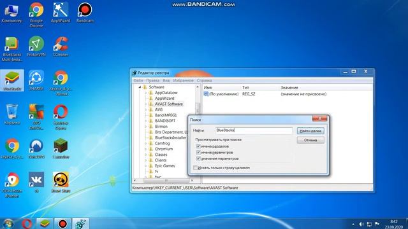Click tree scrollbar up arrow

(x=198, y=87)
